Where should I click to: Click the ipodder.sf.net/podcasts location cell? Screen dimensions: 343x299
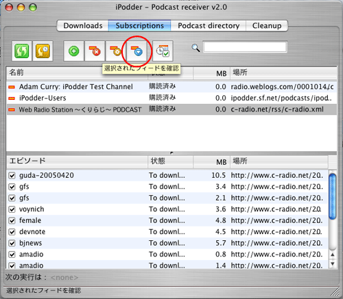click(x=281, y=98)
